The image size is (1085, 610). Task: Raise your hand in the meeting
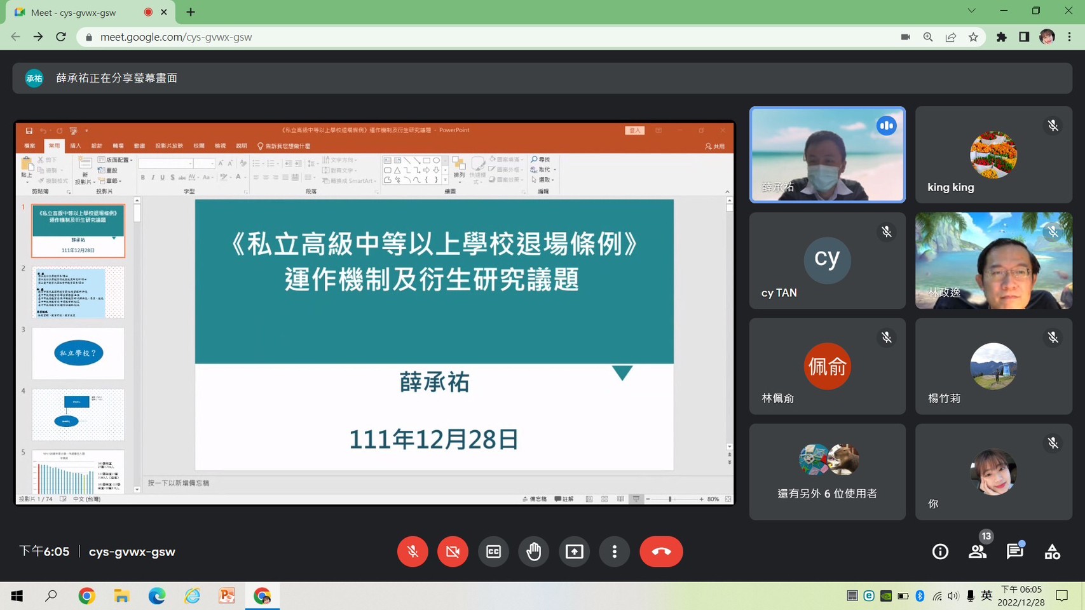(x=533, y=552)
